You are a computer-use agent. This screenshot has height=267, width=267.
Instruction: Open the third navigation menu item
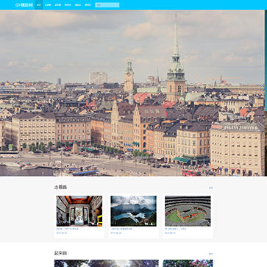coord(58,5)
